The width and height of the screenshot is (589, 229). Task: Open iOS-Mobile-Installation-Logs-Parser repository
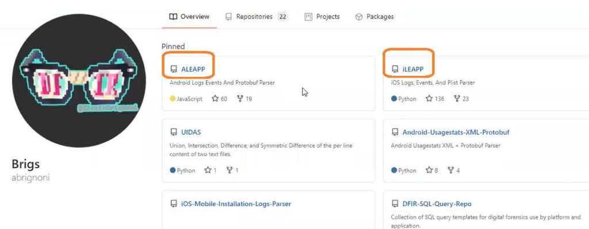pyautogui.click(x=236, y=204)
